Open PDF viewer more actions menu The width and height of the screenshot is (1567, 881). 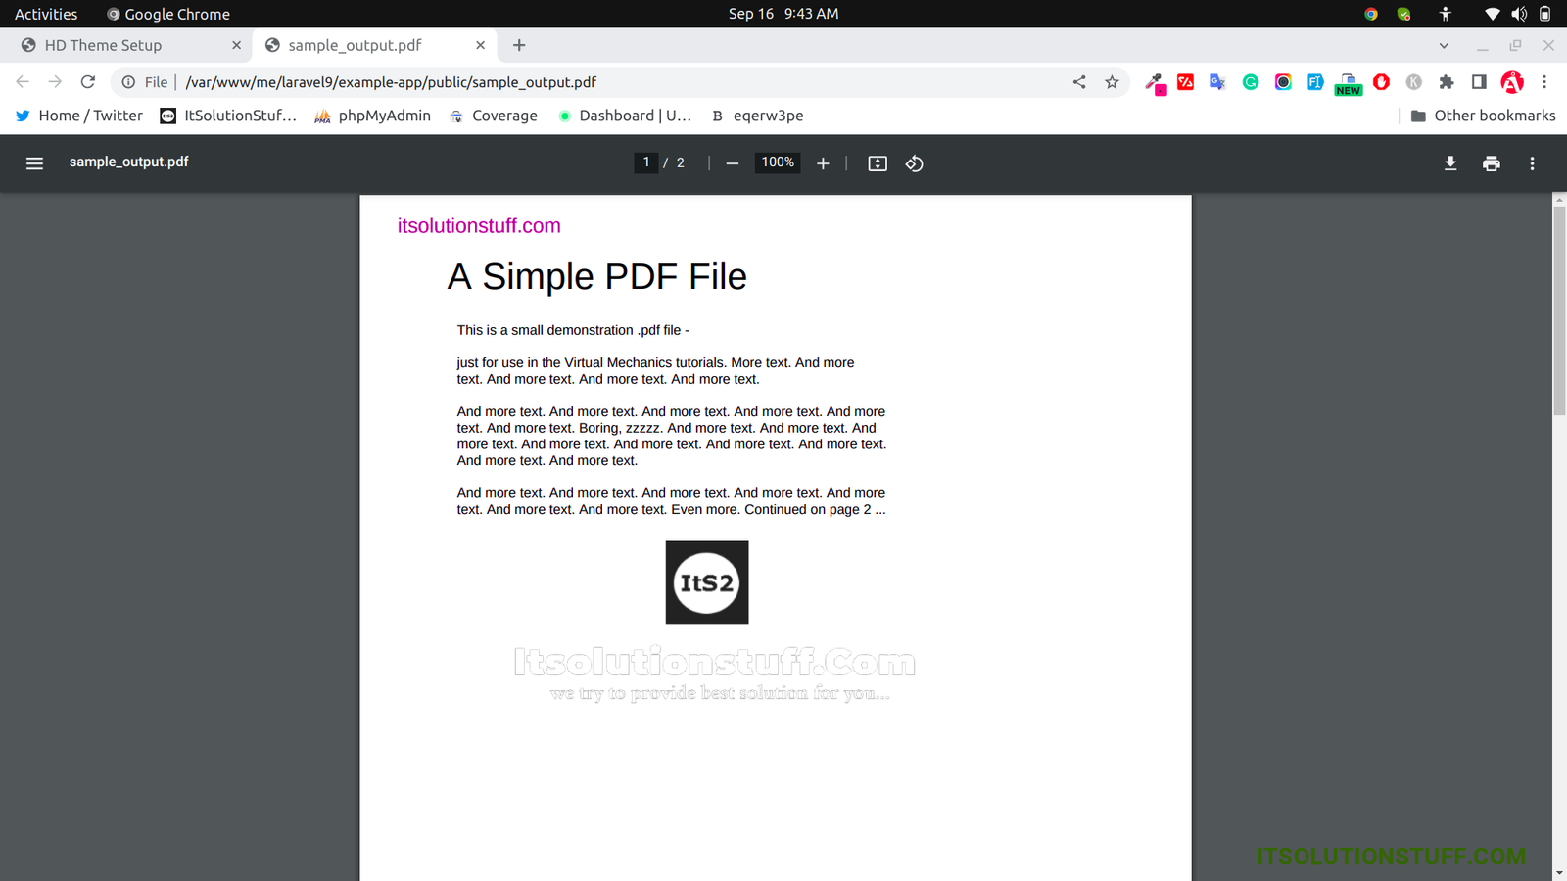pos(1532,163)
